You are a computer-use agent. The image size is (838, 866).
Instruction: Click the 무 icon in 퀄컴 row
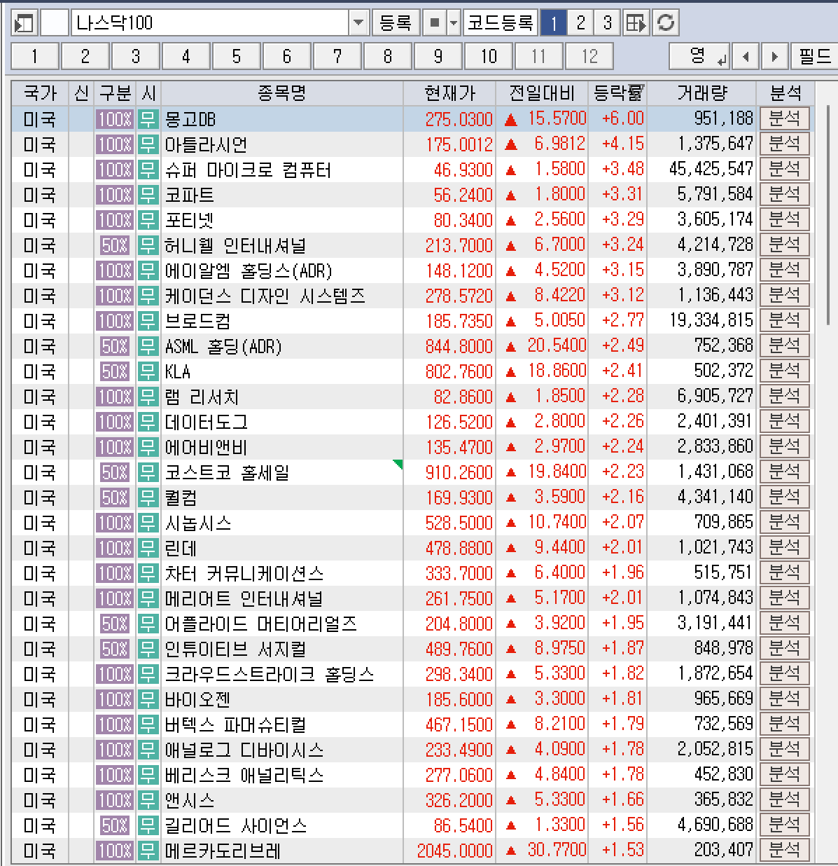(148, 497)
